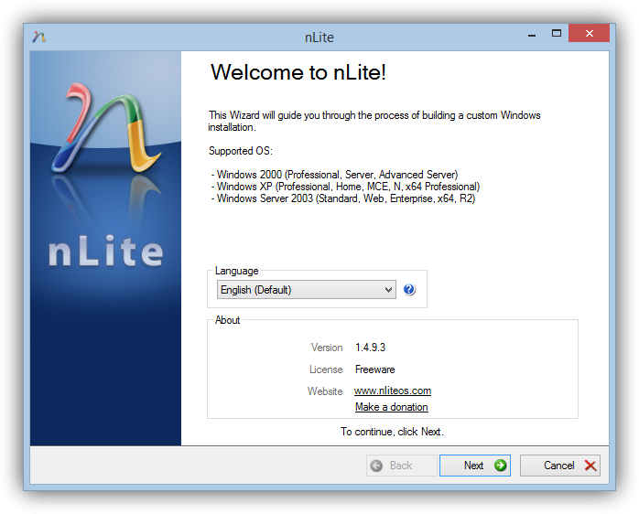Close the nLite window
The image size is (639, 514).
589,34
